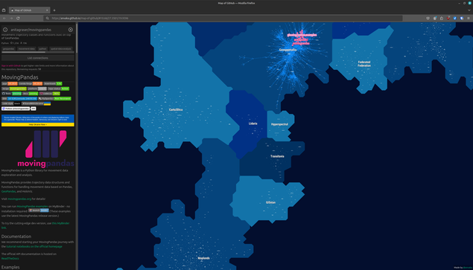The width and height of the screenshot is (473, 270).
Task: Click the Bitwarden shield extension icon
Action: [x=462, y=19]
